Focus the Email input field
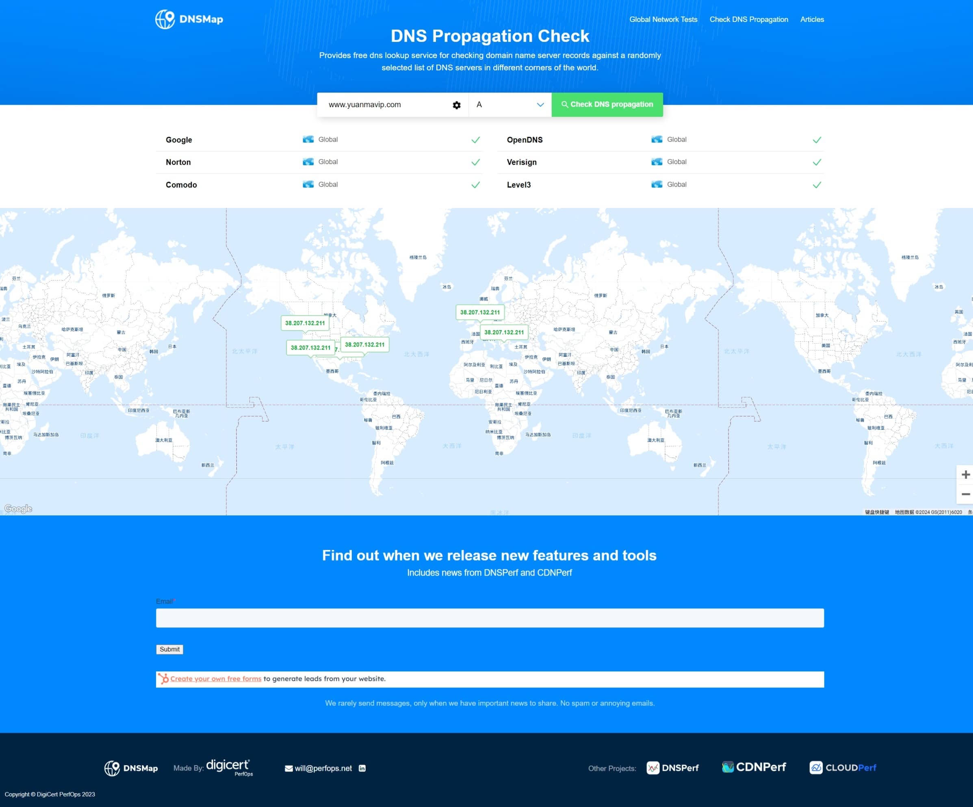The height and width of the screenshot is (807, 973). click(490, 618)
